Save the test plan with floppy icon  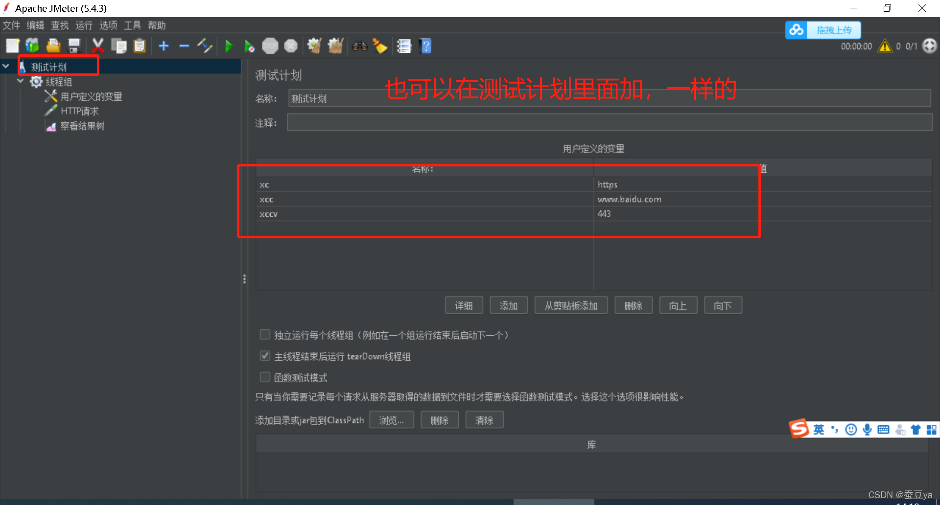click(x=74, y=46)
